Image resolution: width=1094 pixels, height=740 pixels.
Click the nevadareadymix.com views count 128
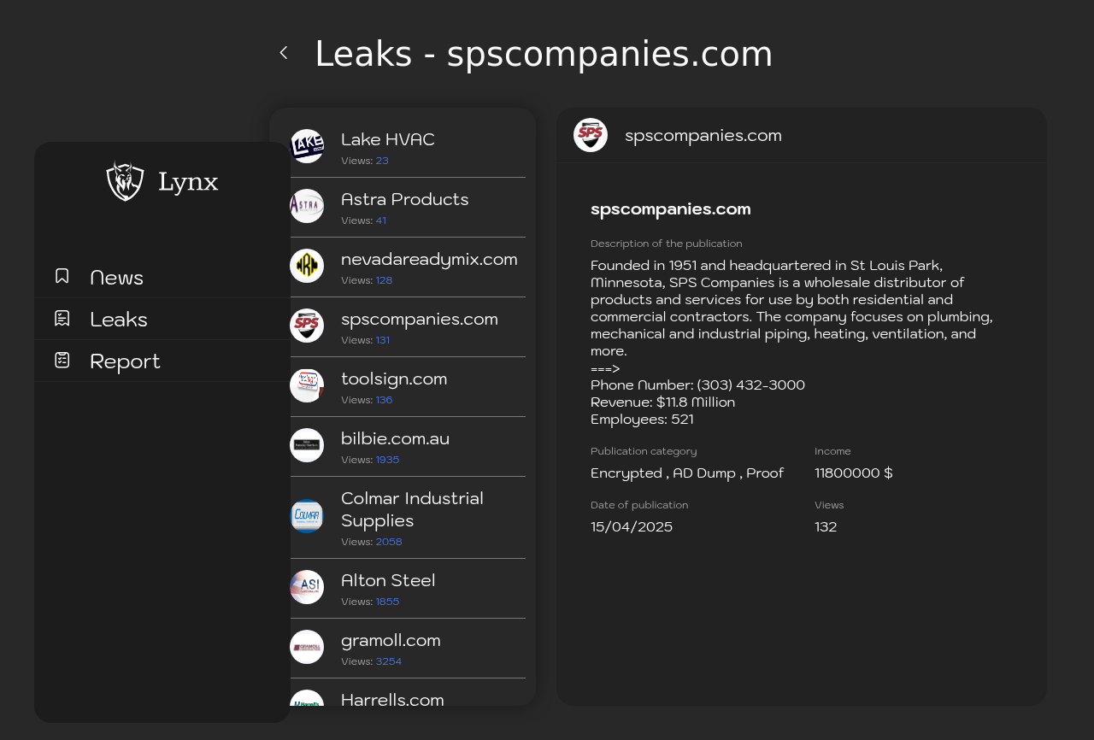click(385, 280)
